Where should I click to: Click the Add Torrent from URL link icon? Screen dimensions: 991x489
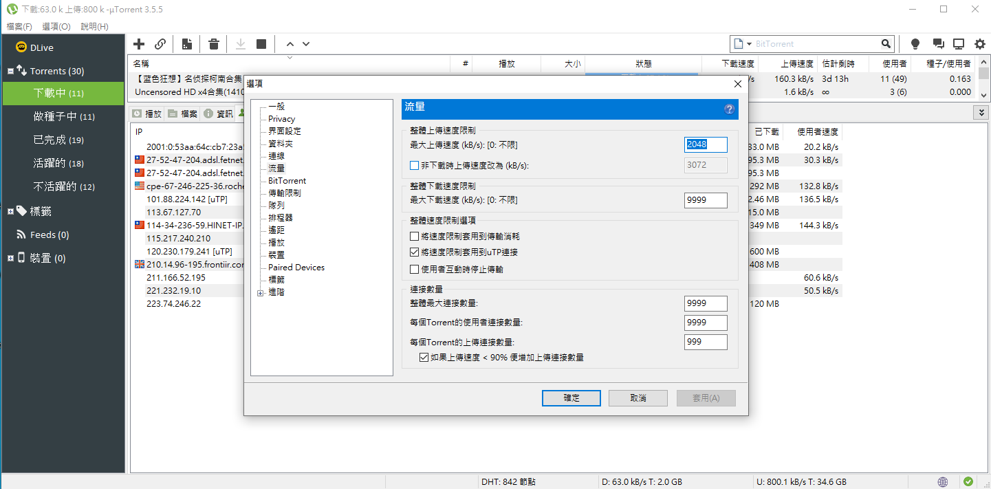pos(160,44)
